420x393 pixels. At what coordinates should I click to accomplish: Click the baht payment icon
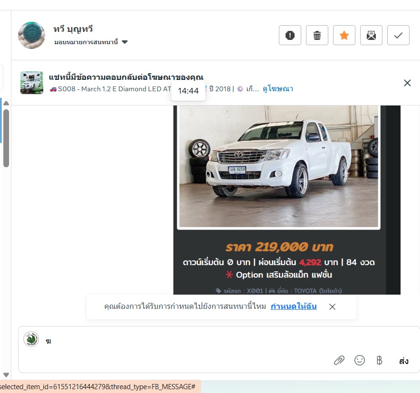(379, 360)
